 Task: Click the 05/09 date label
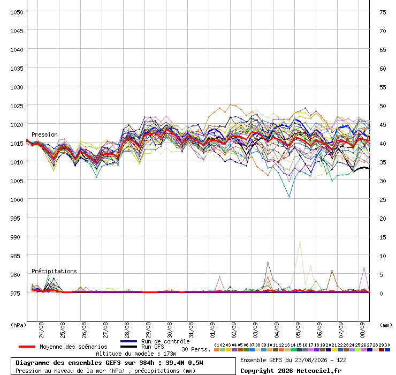point(298,330)
